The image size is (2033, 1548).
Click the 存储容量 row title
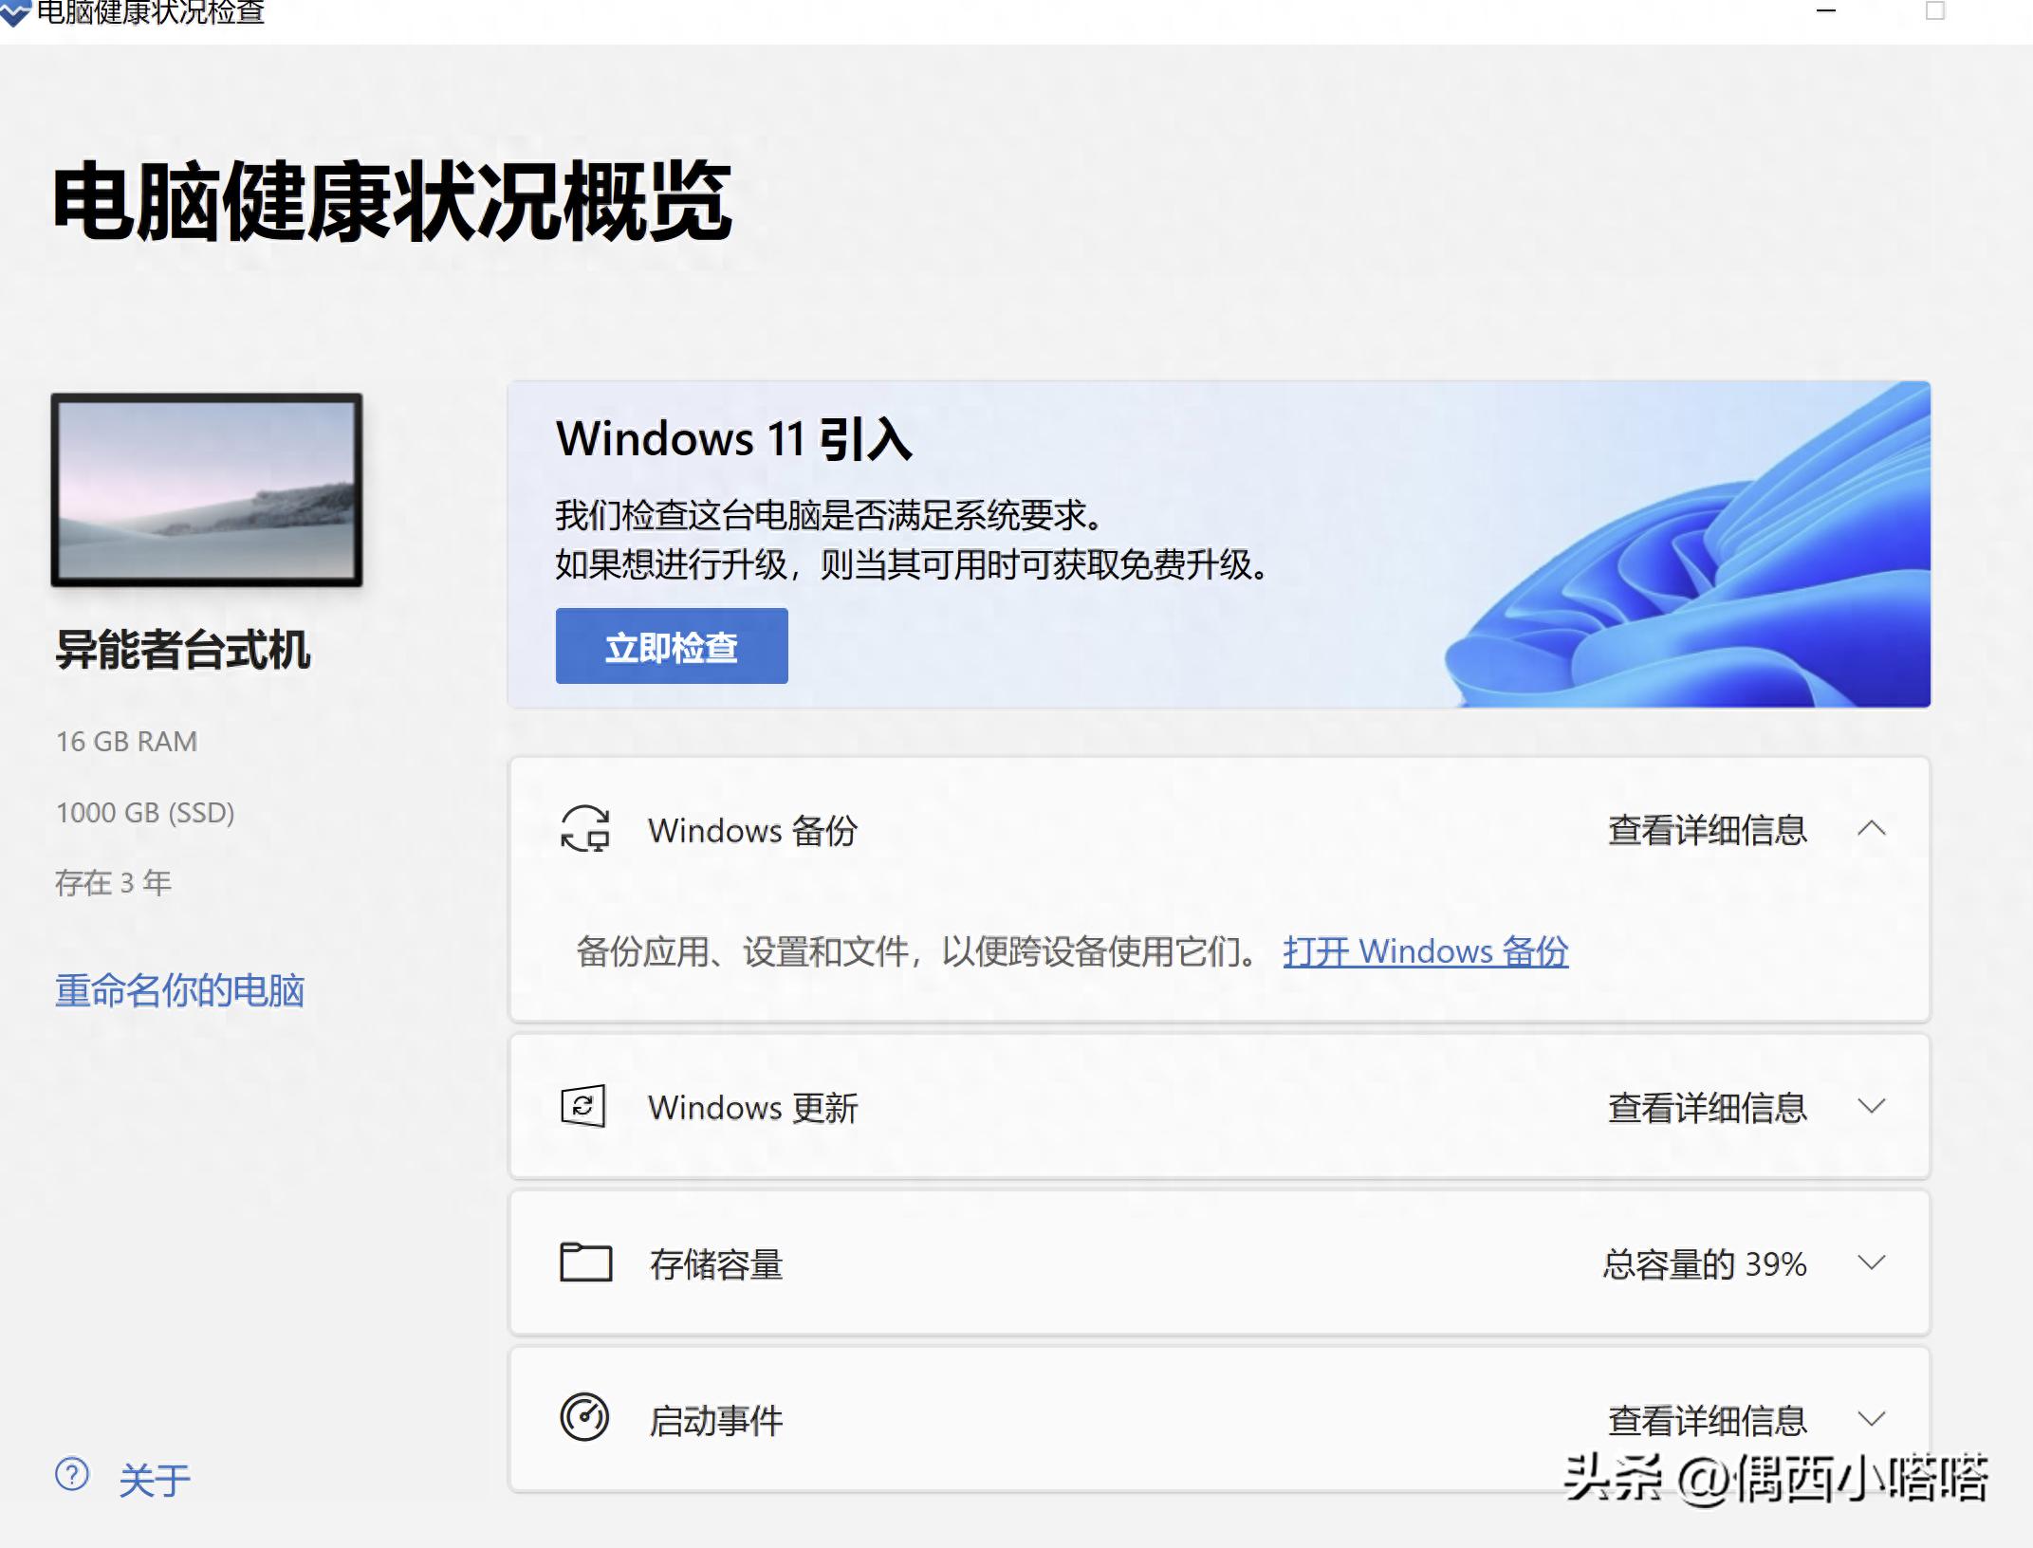(716, 1264)
